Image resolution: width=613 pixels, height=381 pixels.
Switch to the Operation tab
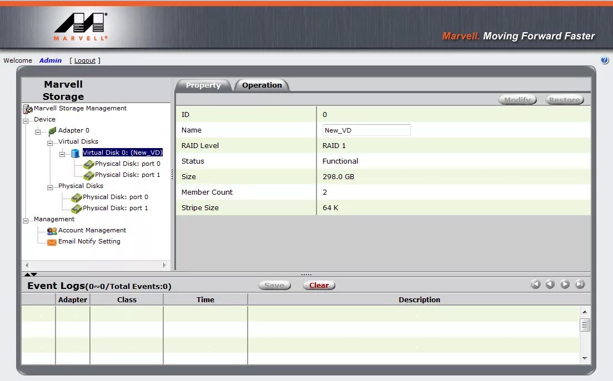(x=262, y=85)
